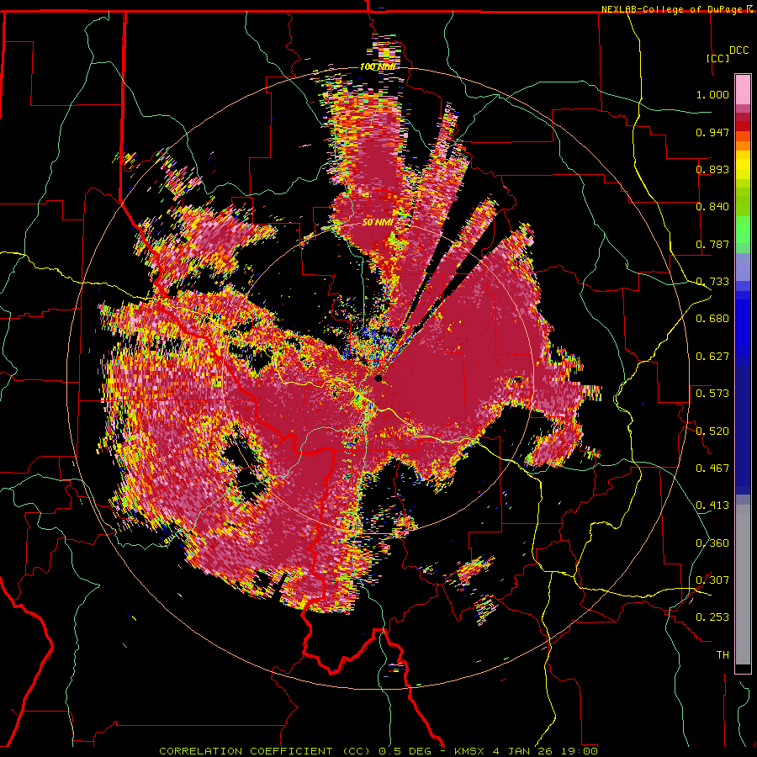Select the 0.253 scale value

point(712,617)
